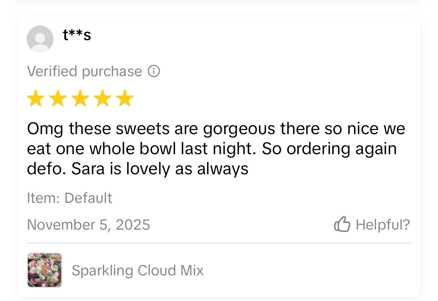Screen dimensions: 438x301
Task: Click the first yellow rating star
Action: click(36, 98)
